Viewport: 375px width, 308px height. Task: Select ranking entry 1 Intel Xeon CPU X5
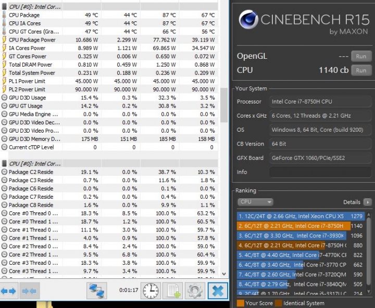tap(301, 216)
